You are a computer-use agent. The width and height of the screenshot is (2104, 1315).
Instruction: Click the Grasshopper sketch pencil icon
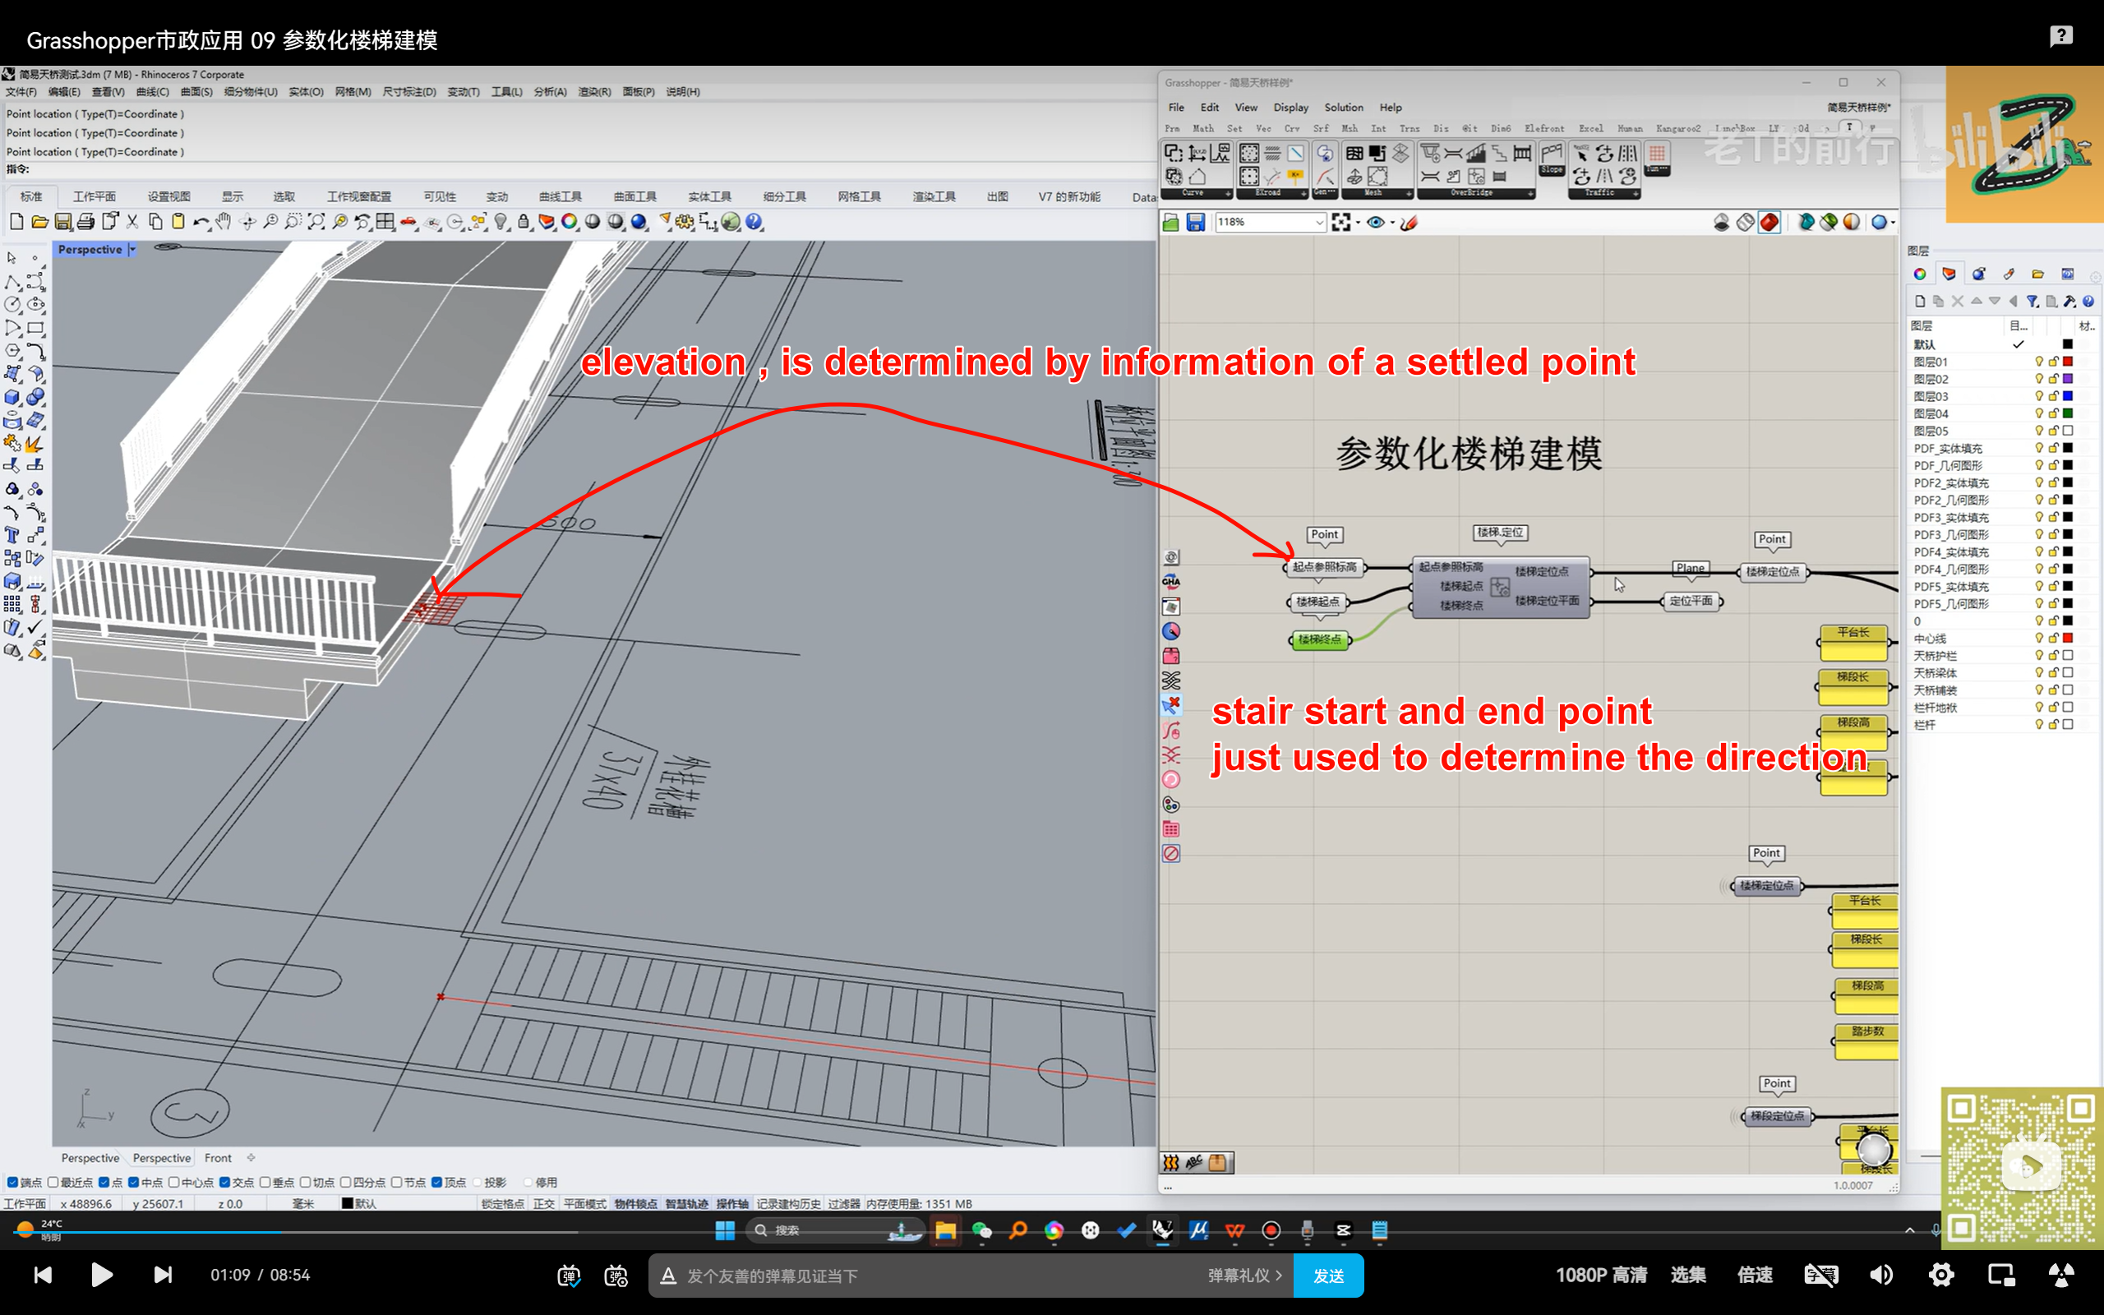(x=1410, y=223)
